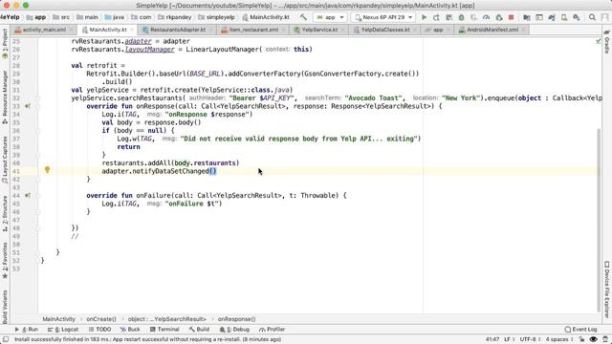This screenshot has width=612, height=344.
Task: Toggle the Gradle tool window
Action: (607, 42)
